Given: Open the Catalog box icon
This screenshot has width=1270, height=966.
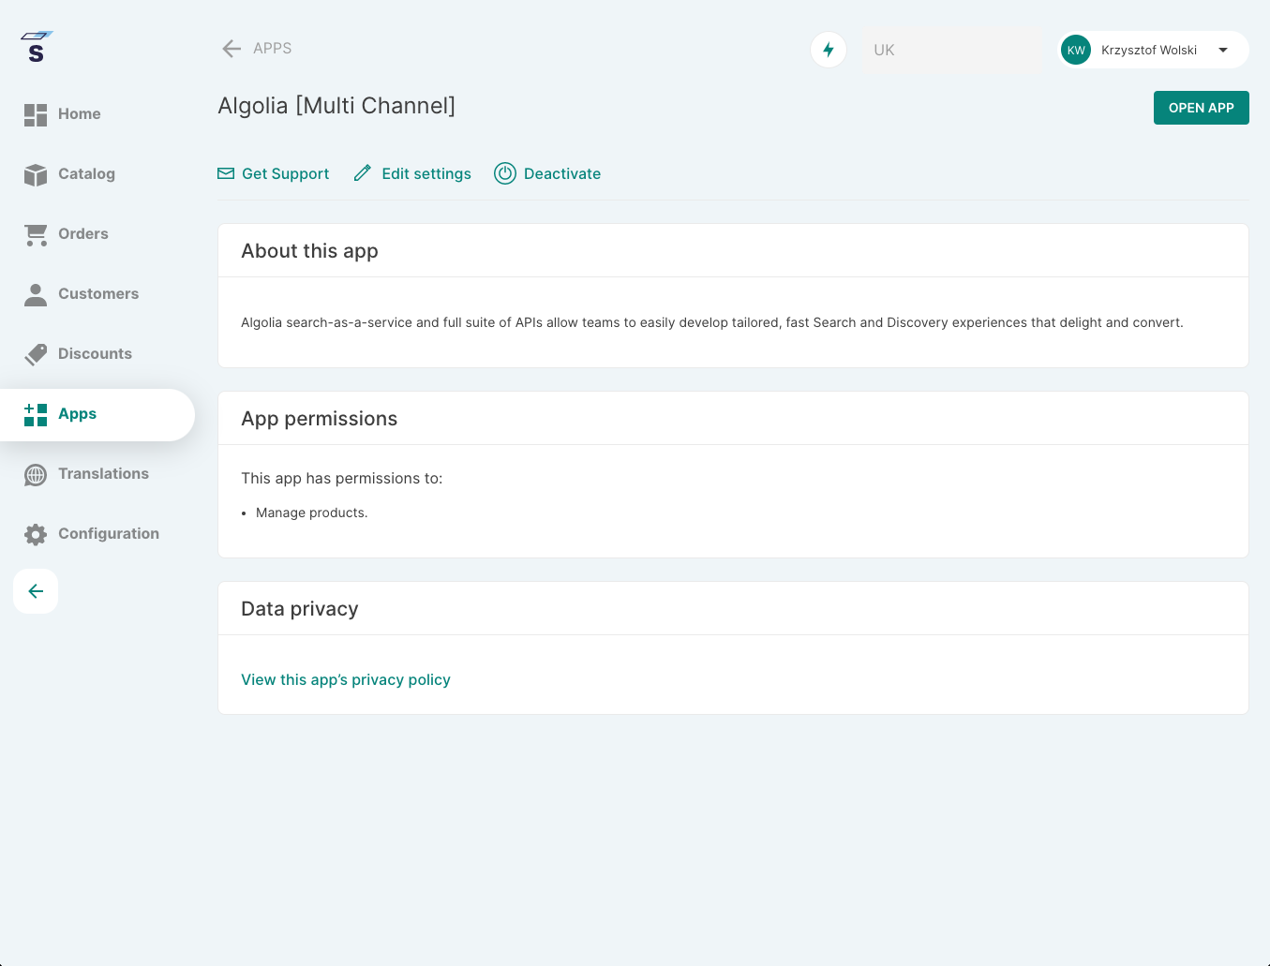Looking at the screenshot, I should tap(36, 174).
